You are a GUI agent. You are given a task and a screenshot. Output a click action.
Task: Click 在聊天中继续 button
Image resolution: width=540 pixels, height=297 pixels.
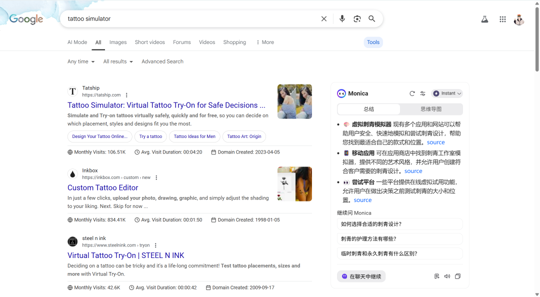coord(361,276)
